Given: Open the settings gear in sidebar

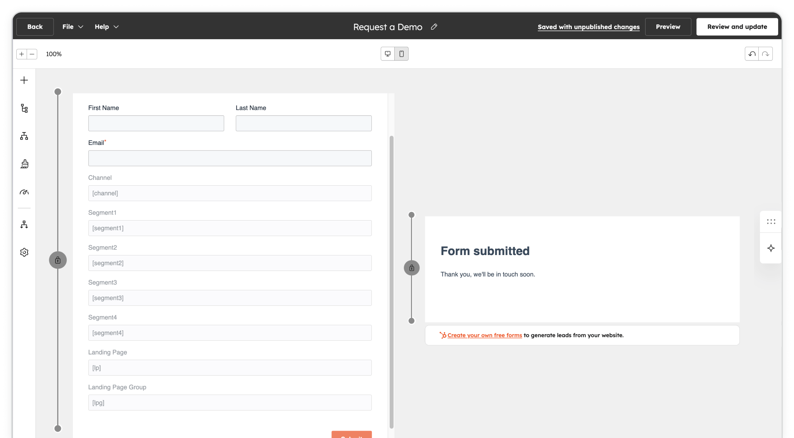Looking at the screenshot, I should [24, 252].
